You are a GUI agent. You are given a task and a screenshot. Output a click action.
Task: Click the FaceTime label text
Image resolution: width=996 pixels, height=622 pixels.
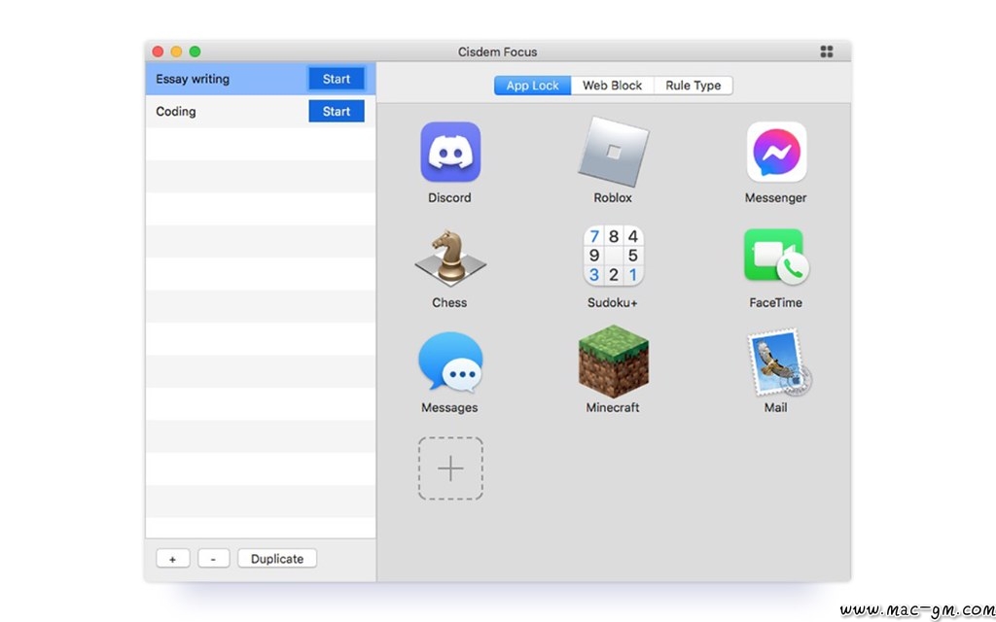pos(775,303)
